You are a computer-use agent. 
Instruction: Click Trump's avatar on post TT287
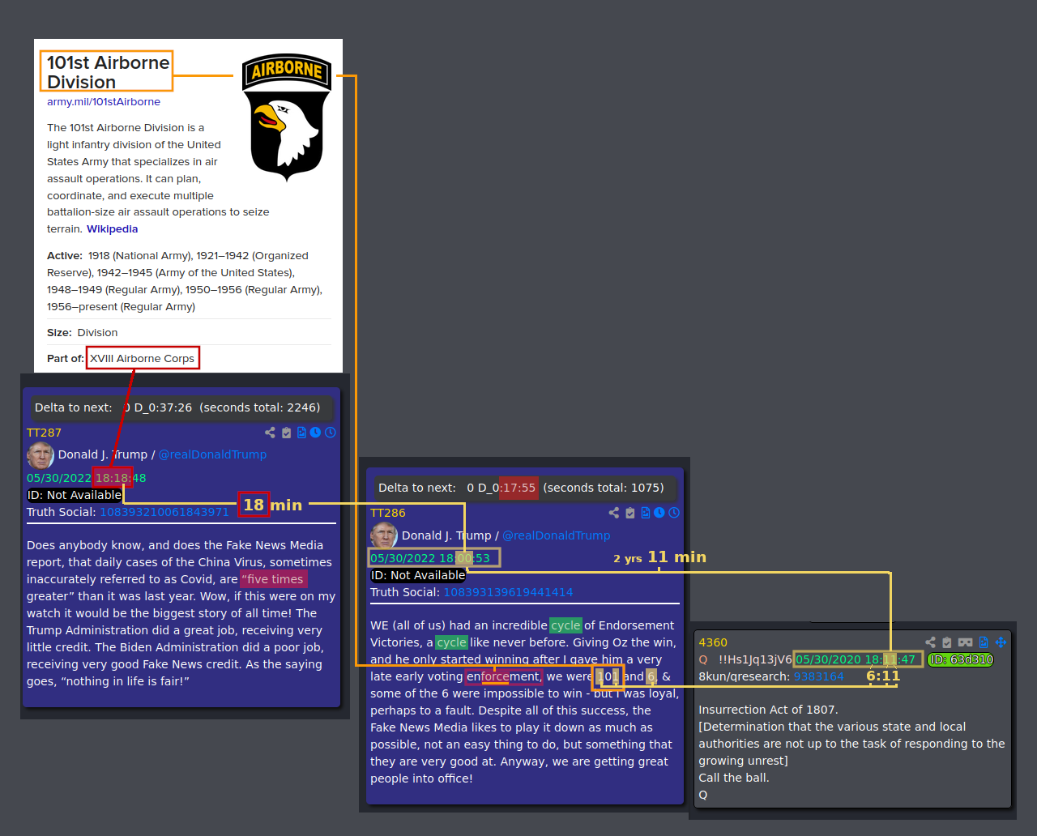40,455
